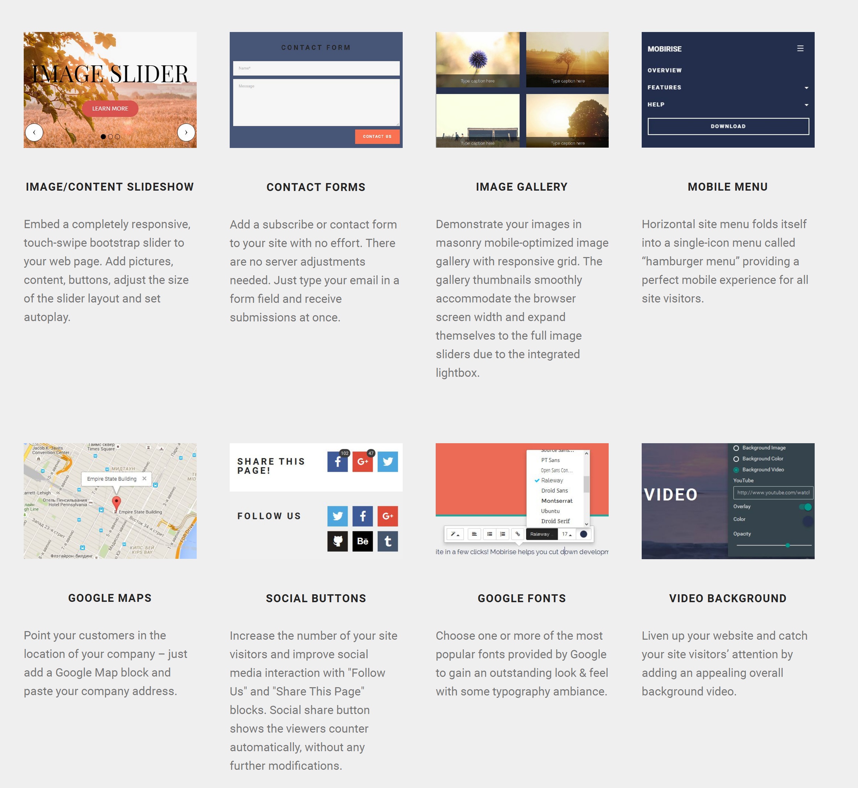The image size is (858, 788).
Task: Click the Facebook share icon
Action: tap(337, 461)
